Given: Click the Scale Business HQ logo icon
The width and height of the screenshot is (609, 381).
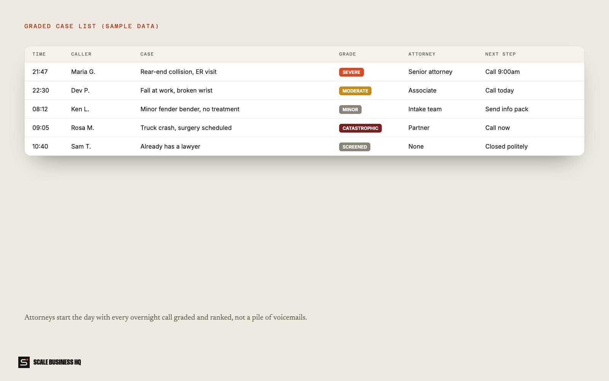Looking at the screenshot, I should pyautogui.click(x=24, y=362).
